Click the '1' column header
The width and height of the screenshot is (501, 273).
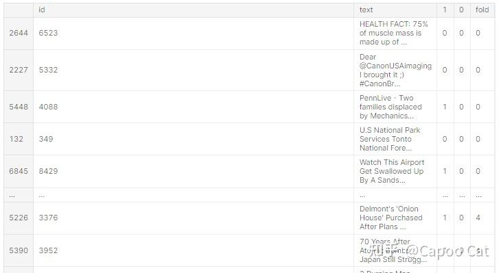445,10
